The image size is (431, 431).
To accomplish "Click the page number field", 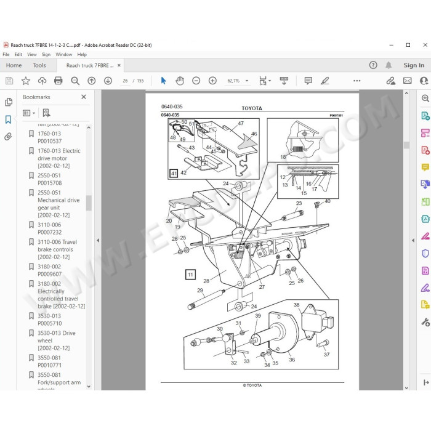I will click(x=125, y=81).
